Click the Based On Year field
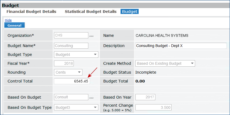This screenshot has height=115, width=230. (145, 97)
